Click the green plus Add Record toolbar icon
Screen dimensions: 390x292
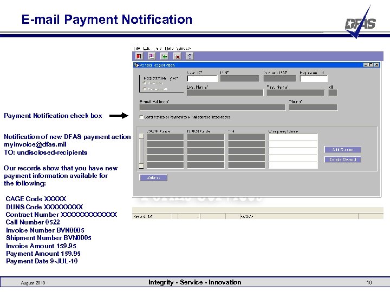coord(165,56)
